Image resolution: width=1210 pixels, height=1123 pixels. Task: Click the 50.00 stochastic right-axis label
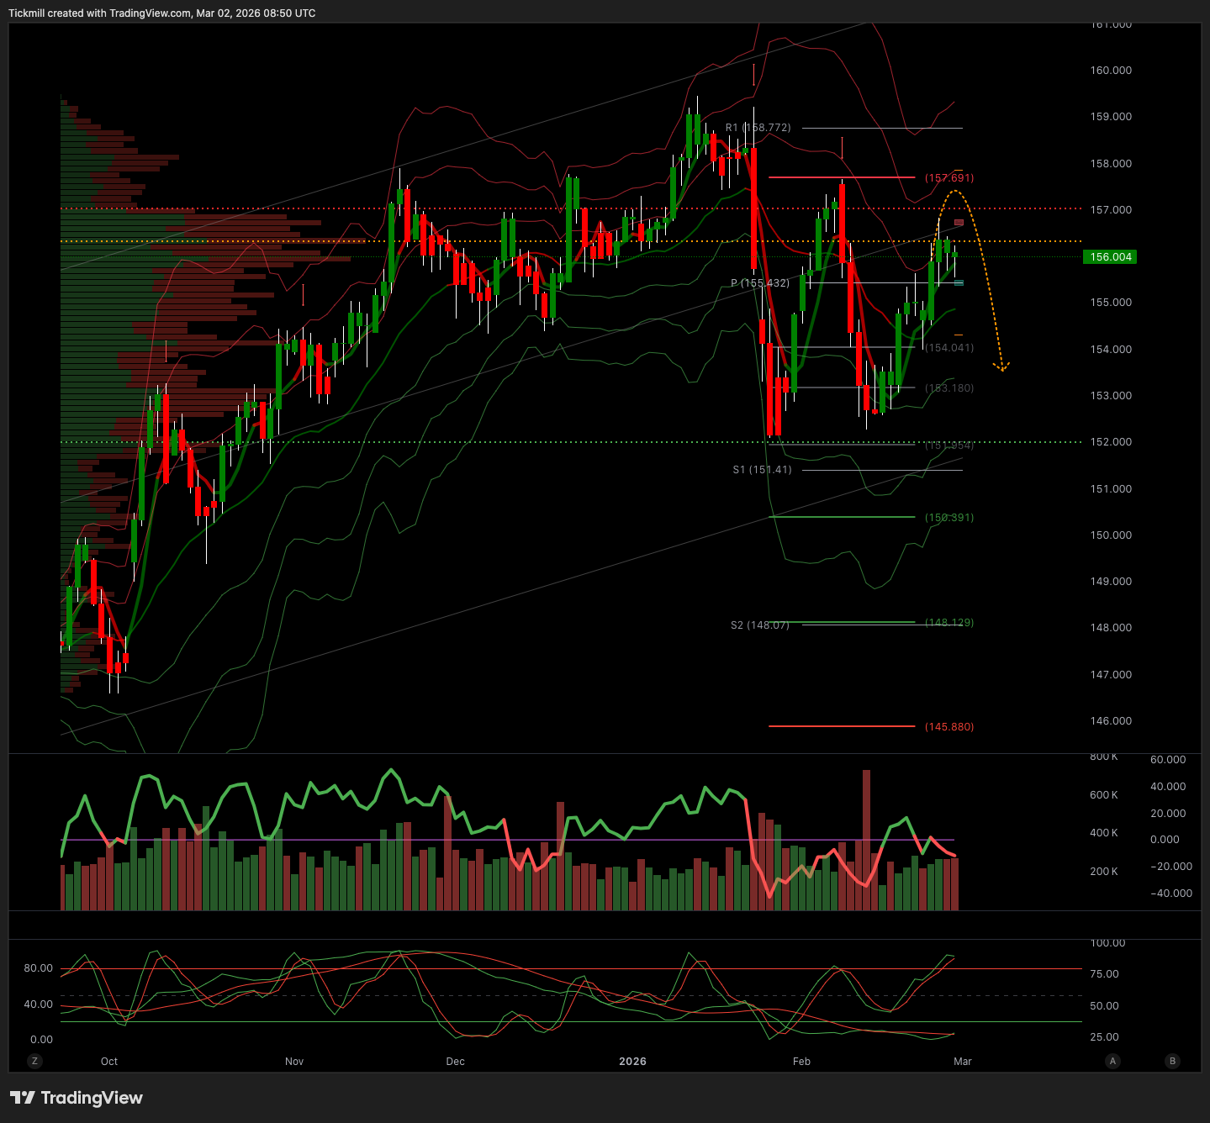click(1104, 1006)
